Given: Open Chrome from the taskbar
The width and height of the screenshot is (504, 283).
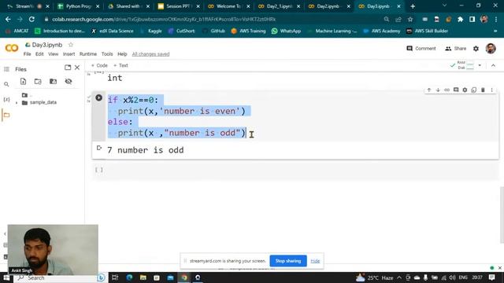Looking at the screenshot, I should (x=184, y=277).
